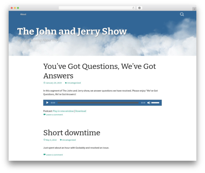
Task: Click the green maximize window button
Action: point(18,8)
